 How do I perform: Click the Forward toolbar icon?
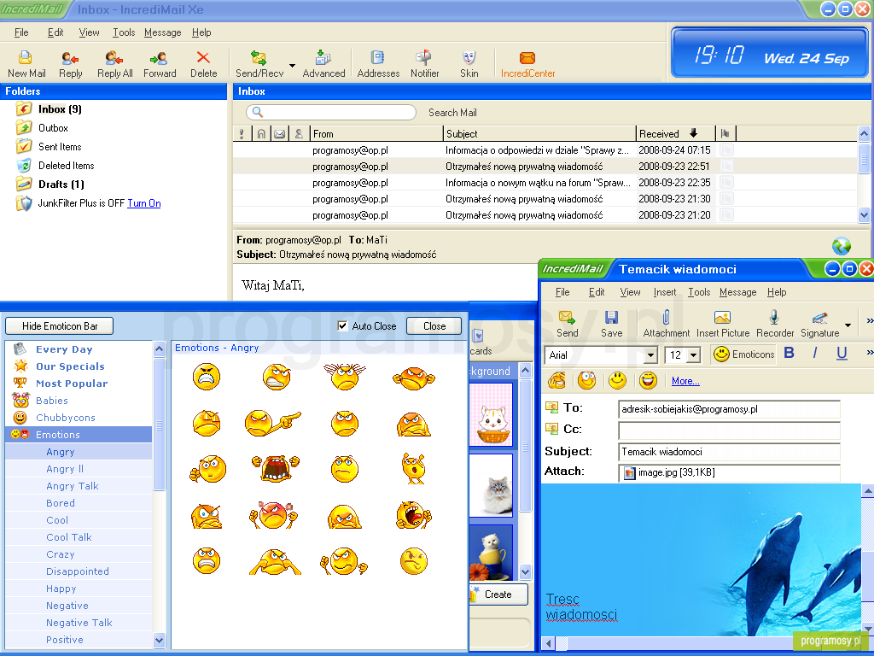[160, 64]
